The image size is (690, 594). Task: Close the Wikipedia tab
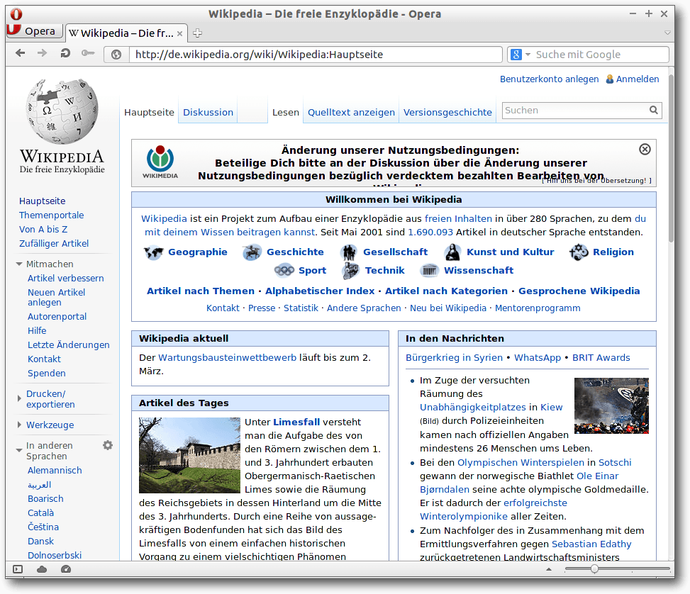[x=179, y=33]
